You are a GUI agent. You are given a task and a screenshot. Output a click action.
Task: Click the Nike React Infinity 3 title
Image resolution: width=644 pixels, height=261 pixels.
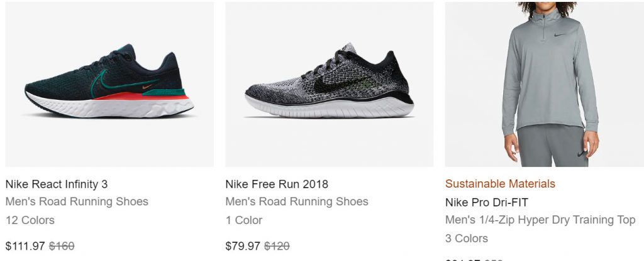57,184
